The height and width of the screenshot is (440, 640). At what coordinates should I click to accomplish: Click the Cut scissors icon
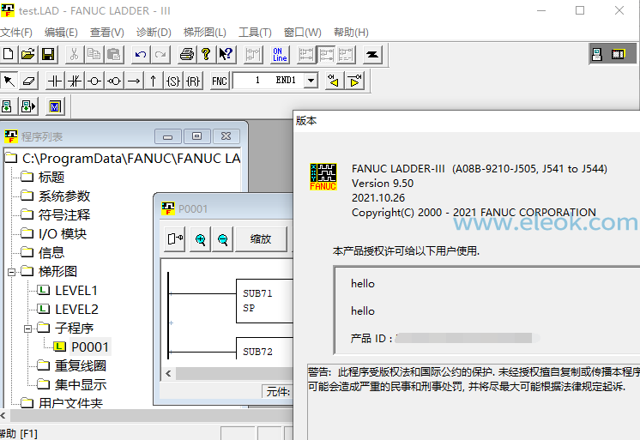[x=74, y=54]
